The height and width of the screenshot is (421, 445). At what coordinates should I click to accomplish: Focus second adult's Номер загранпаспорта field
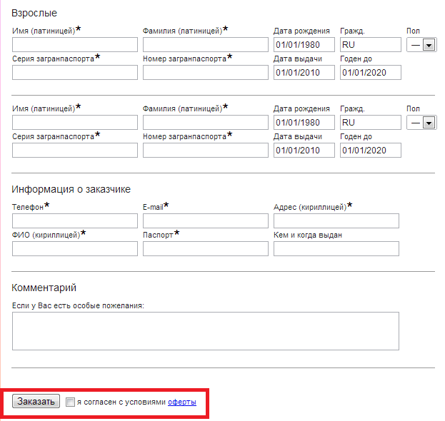[206, 151]
